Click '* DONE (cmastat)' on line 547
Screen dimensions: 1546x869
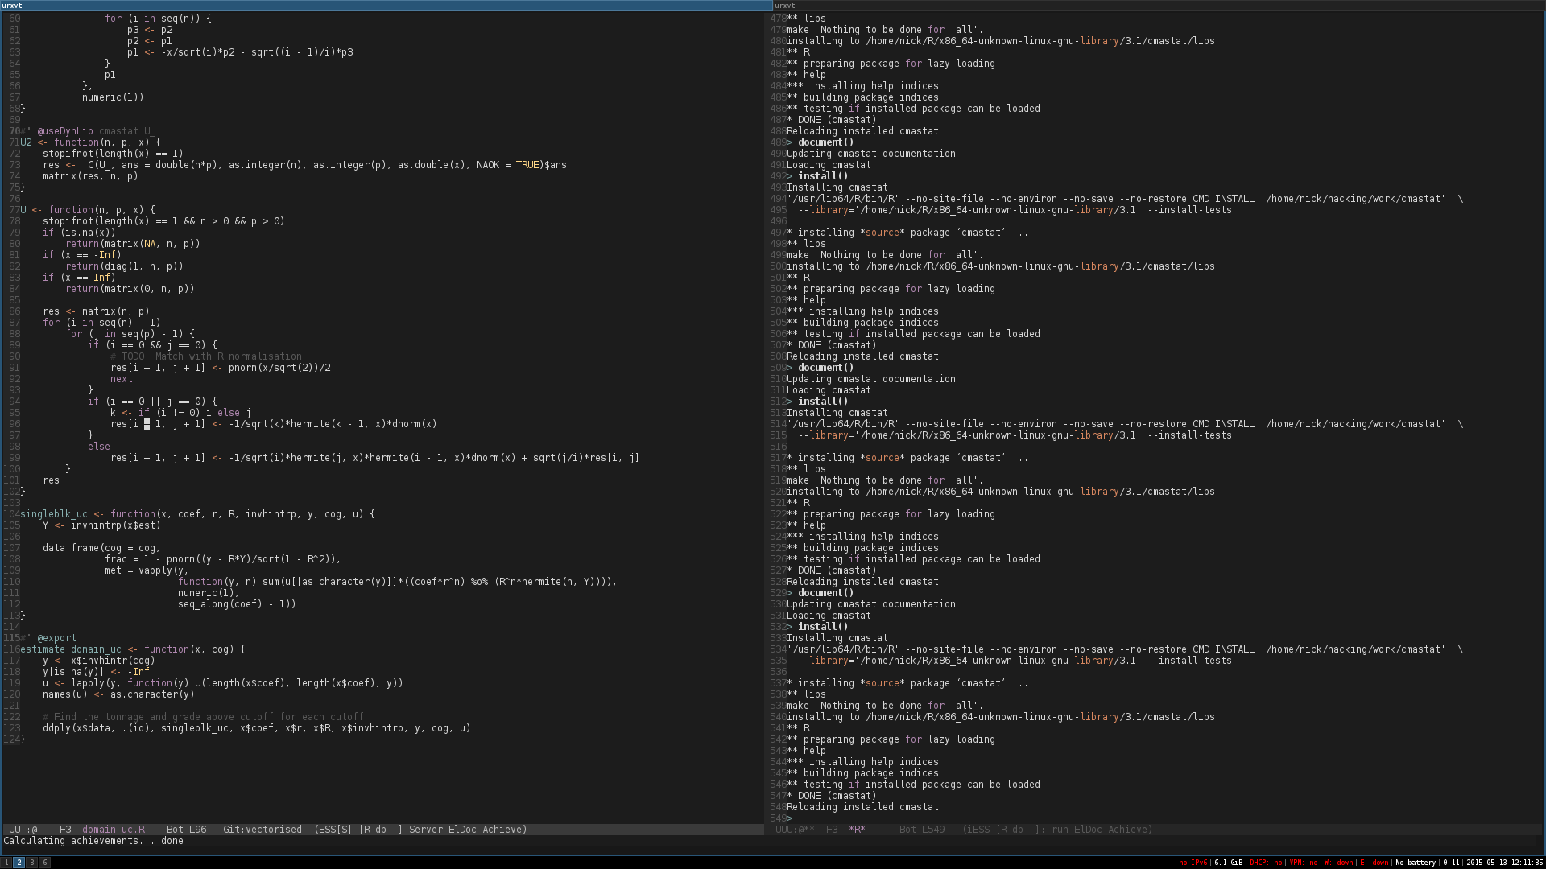click(x=832, y=796)
